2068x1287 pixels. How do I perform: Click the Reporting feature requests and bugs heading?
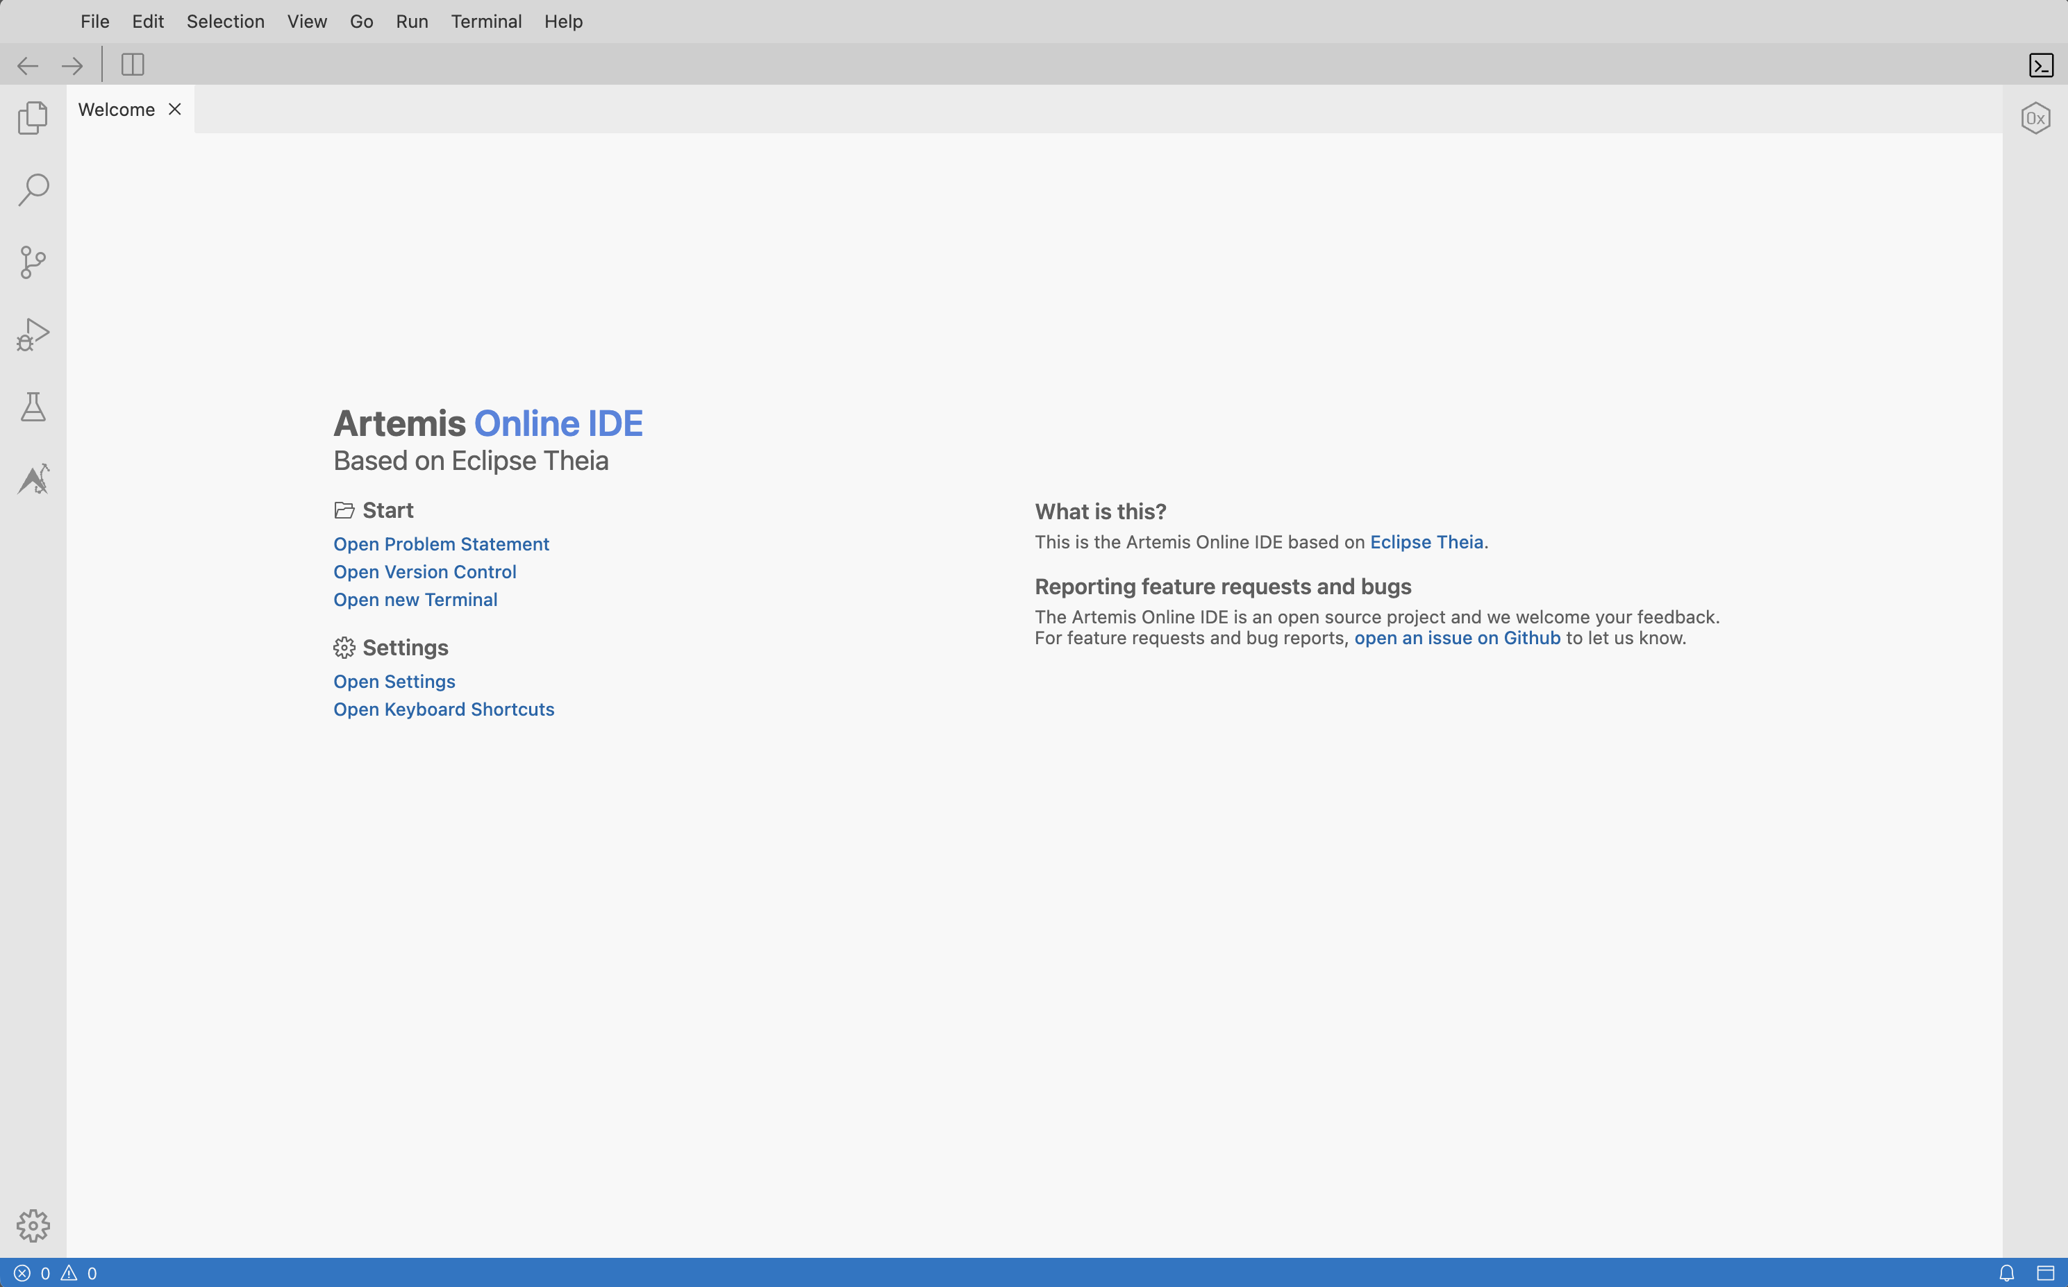pos(1224,587)
